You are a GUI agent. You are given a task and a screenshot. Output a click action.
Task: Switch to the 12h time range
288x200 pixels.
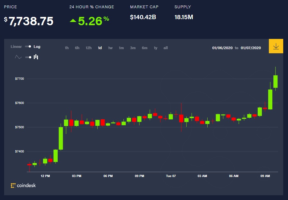tap(89, 48)
